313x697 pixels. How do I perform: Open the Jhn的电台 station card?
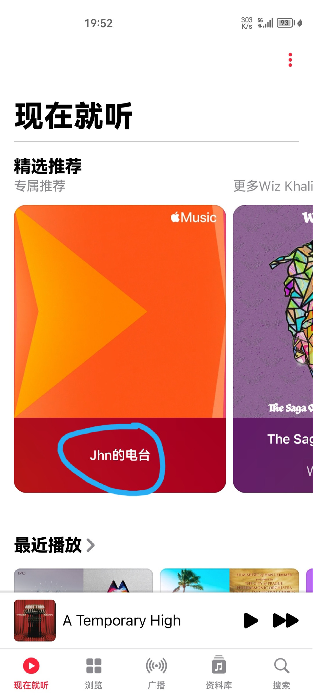tap(120, 348)
